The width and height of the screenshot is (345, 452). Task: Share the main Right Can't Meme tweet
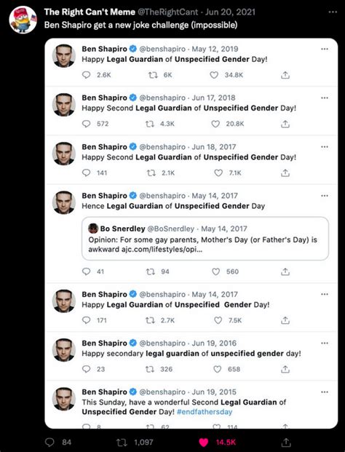tap(286, 442)
